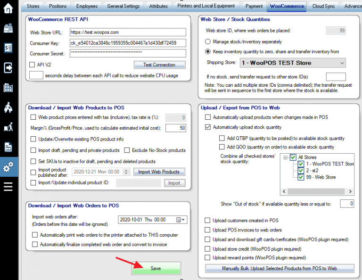Click the invoice dollar icon in sidebar
Image resolution: width=362 pixels, height=280 pixels.
[x=8, y=48]
